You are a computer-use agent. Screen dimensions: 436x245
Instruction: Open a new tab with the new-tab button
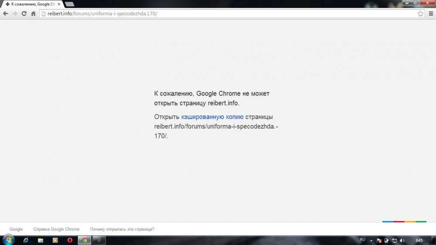pos(69,4)
